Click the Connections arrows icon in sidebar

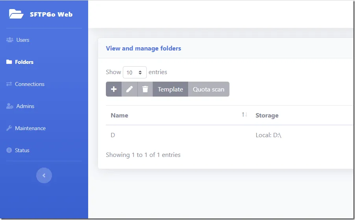pyautogui.click(x=9, y=84)
